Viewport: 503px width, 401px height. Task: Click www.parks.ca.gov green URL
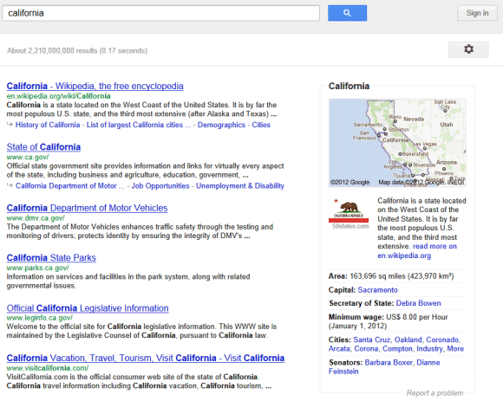[37, 268]
